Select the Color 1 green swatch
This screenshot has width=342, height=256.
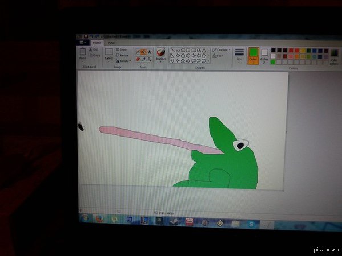coord(253,56)
